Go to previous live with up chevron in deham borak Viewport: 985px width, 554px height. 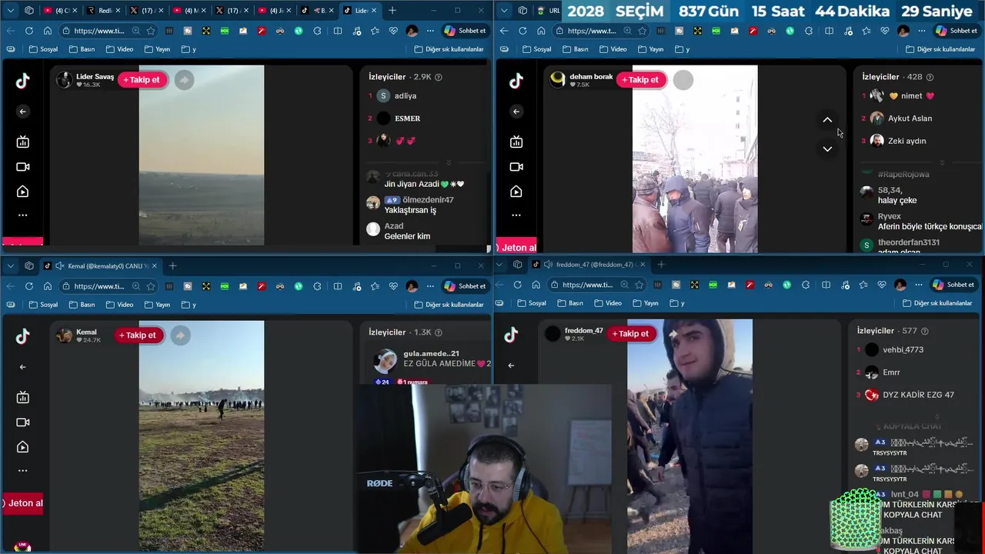827,120
